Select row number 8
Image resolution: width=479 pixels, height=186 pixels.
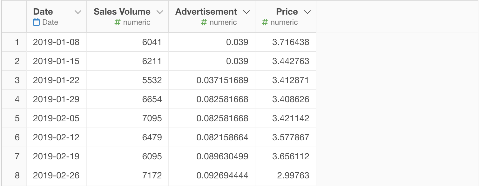coord(17,175)
